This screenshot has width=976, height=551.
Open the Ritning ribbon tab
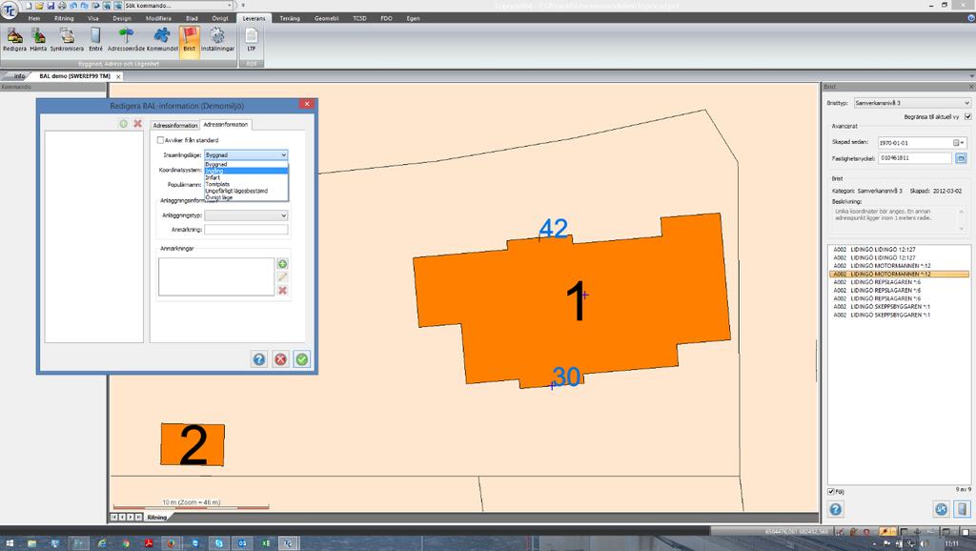coord(64,19)
